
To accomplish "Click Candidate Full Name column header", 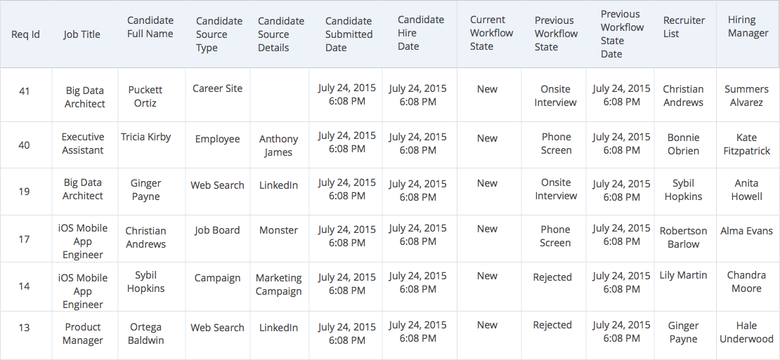I will (150, 27).
